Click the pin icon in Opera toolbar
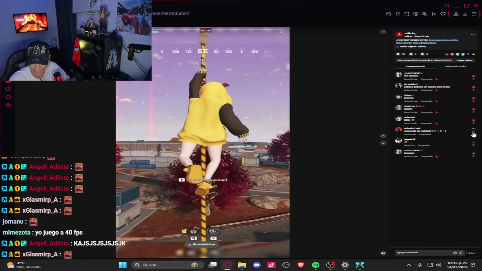This screenshot has width=482, height=271. point(398,14)
